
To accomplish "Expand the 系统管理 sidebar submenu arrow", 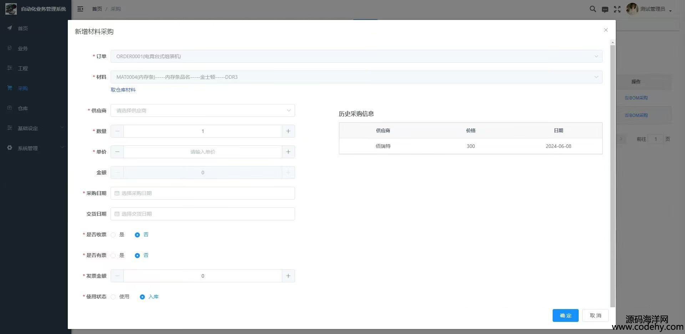I will point(62,147).
